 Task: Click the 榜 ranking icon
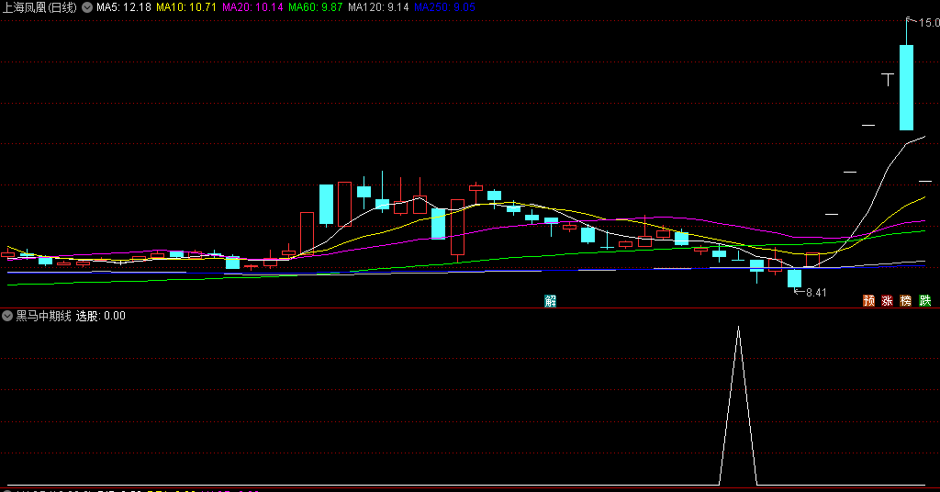point(906,301)
